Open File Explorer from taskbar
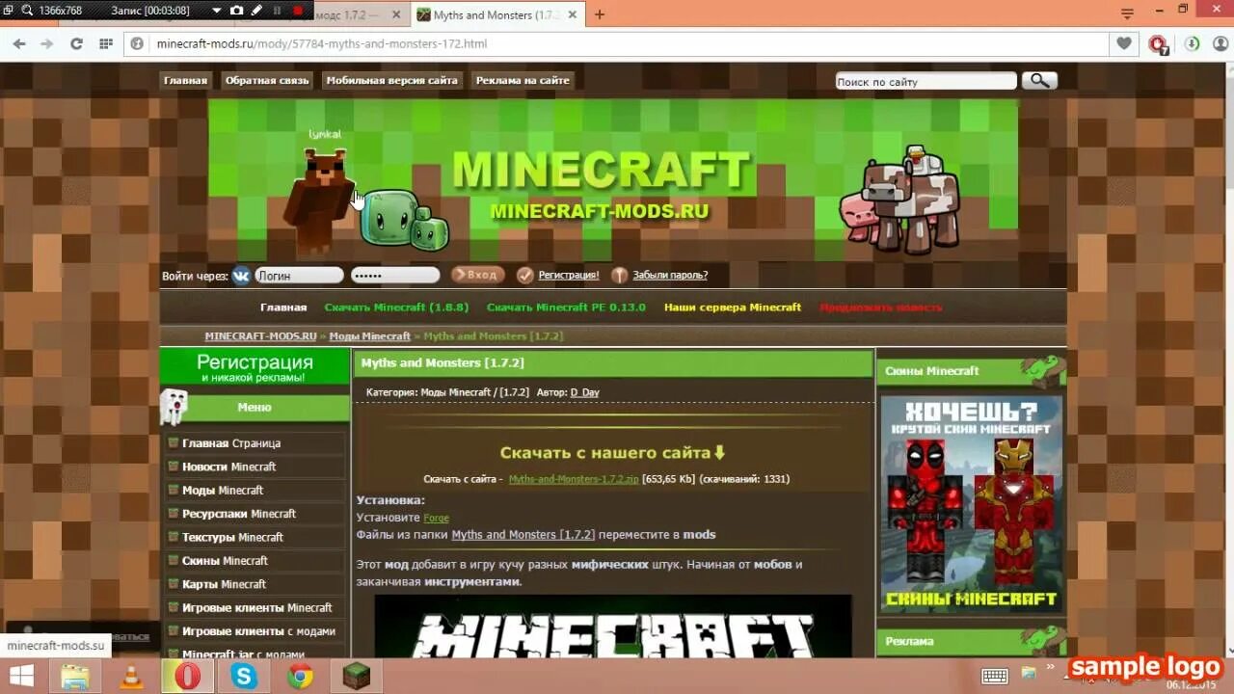Image resolution: width=1234 pixels, height=694 pixels. (75, 677)
